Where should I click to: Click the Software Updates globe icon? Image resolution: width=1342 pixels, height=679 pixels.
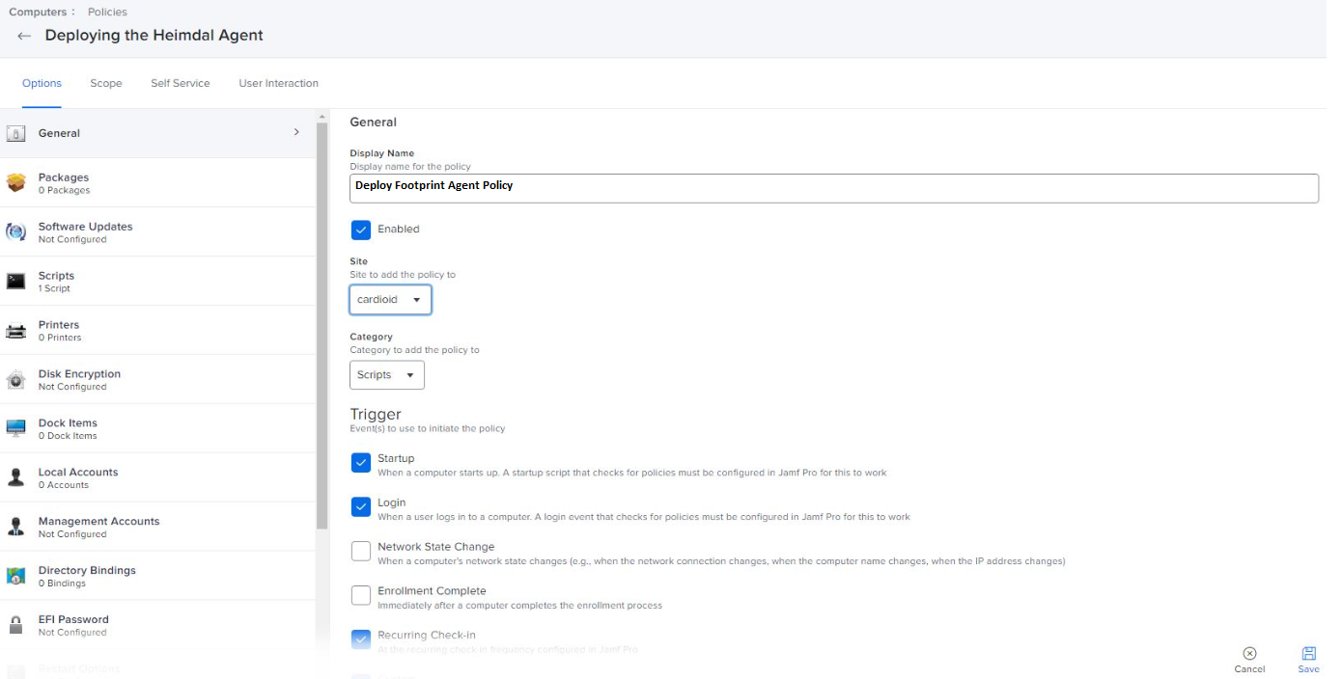[x=16, y=232]
